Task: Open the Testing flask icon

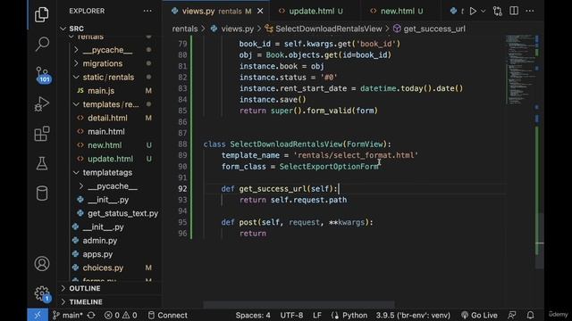Action: 42,163
